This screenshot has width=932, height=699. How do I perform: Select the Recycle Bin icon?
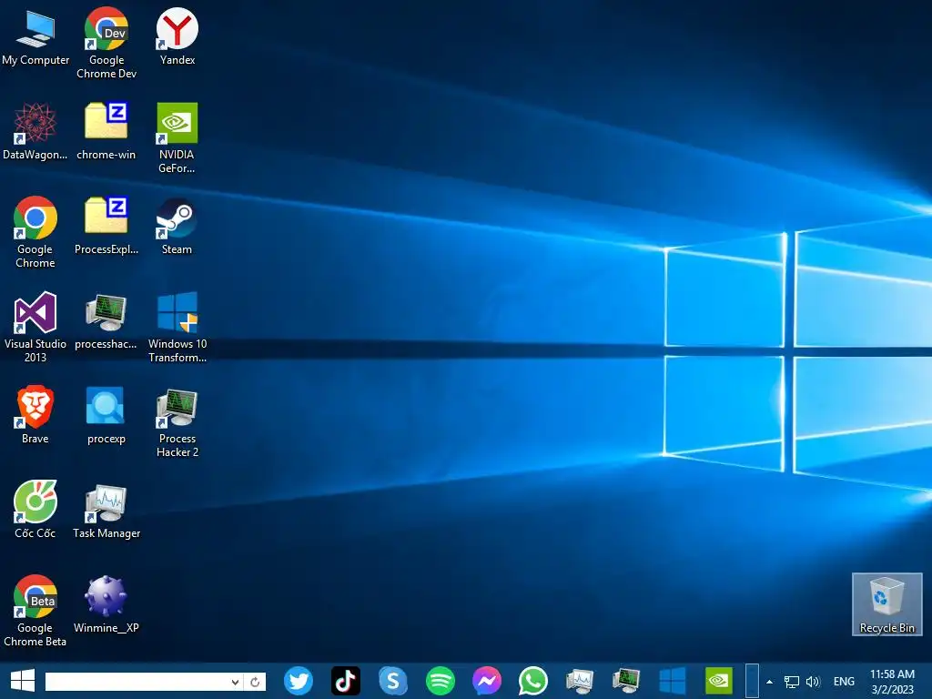click(886, 604)
